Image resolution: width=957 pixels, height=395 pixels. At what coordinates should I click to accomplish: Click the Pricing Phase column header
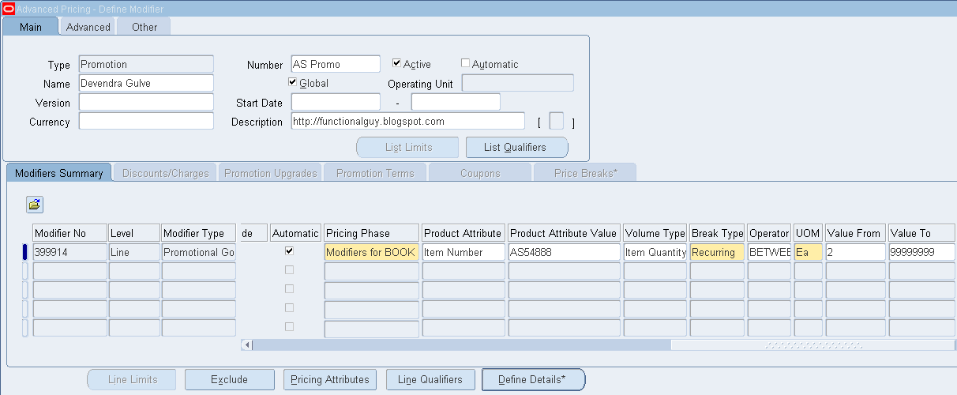pos(372,233)
